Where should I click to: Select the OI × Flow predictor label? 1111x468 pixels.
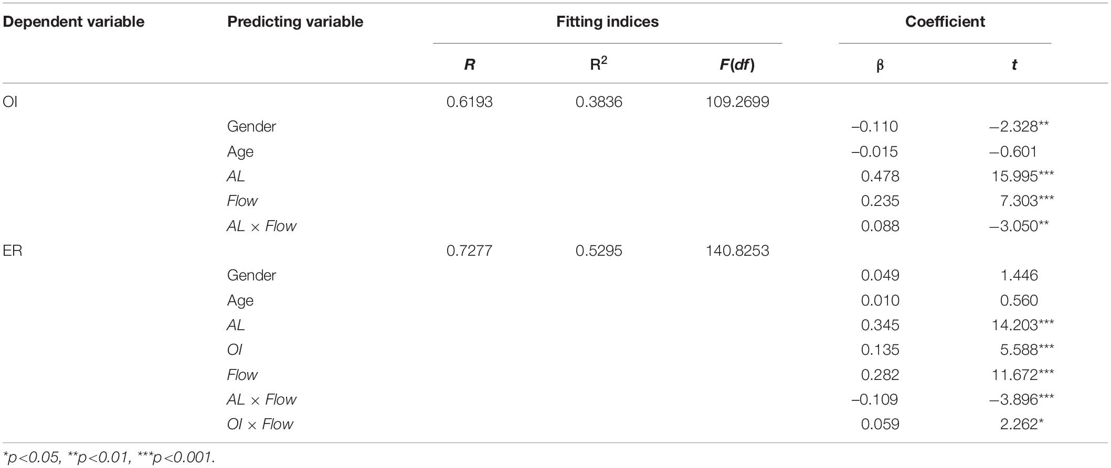pos(260,424)
